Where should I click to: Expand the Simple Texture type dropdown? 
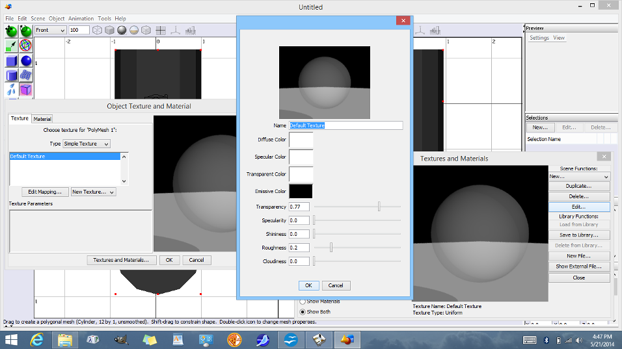87,144
